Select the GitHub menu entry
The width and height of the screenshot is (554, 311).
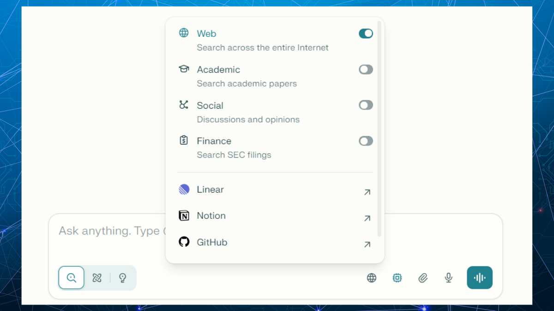click(x=212, y=242)
